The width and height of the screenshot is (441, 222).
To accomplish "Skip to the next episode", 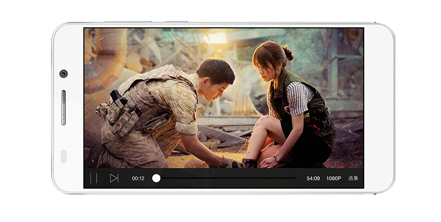I will [114, 178].
